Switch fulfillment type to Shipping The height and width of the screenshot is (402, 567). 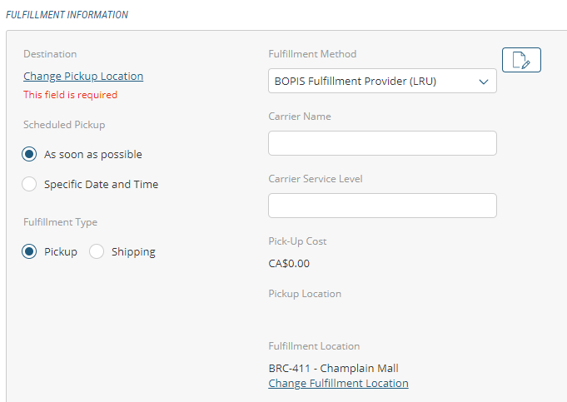[x=97, y=251]
